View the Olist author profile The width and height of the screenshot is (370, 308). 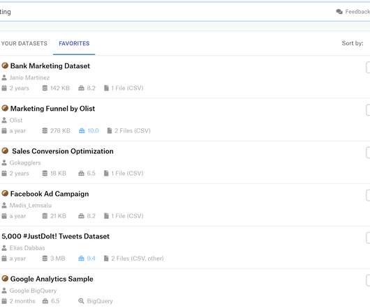point(16,120)
